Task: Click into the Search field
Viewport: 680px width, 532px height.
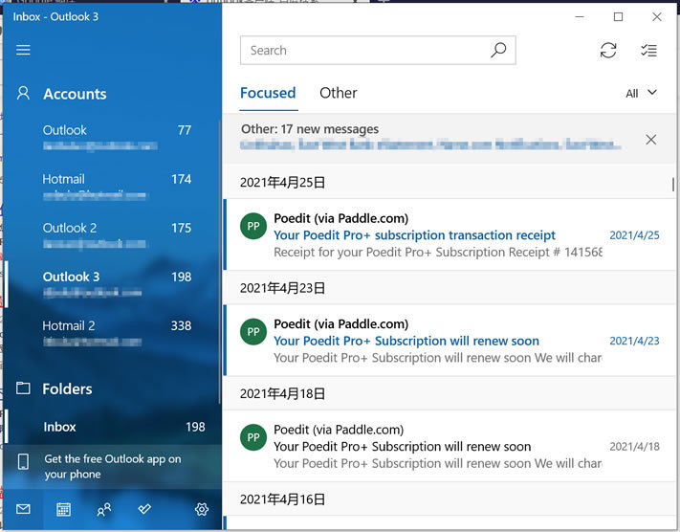Action: pyautogui.click(x=378, y=51)
